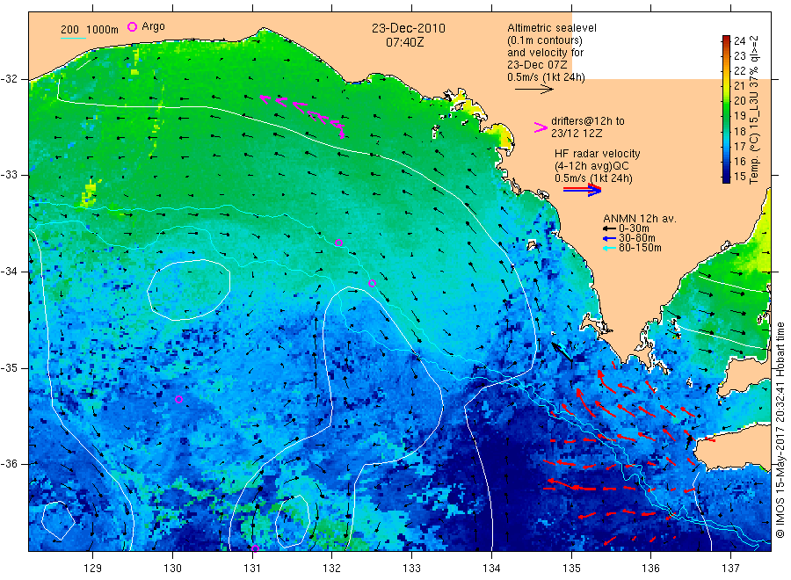Click the '134' longitude axis label
The image size is (791, 580).
coord(491,568)
